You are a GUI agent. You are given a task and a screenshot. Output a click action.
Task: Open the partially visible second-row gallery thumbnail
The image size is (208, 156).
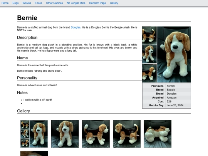click(34, 153)
